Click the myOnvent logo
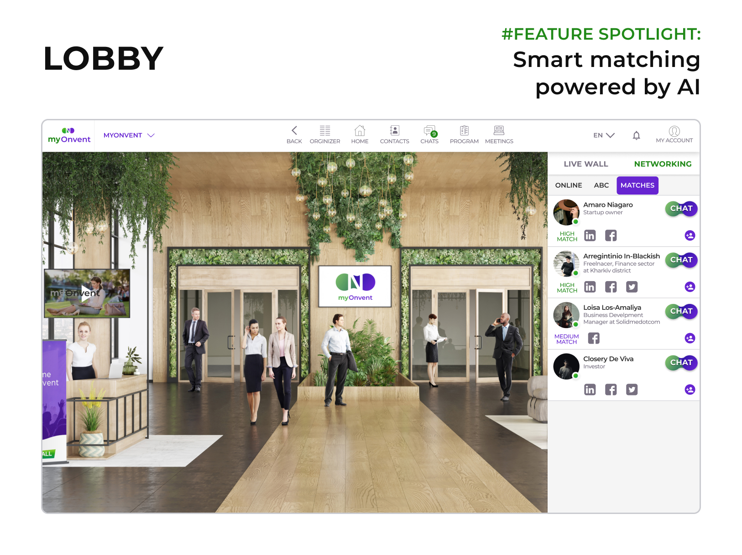The width and height of the screenshot is (742, 555). (69, 135)
